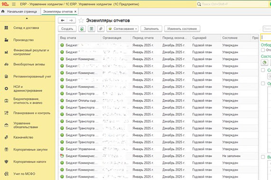Sort by the Период отчета column header
The width and height of the screenshot is (271, 180).
(145, 38)
